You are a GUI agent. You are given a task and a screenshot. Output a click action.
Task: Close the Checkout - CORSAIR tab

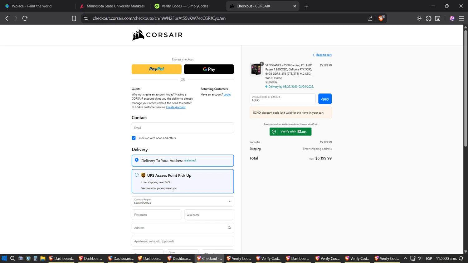click(x=295, y=6)
